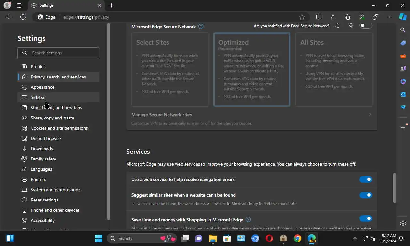Open sidebar Tools briefcase
The image size is (410, 246).
click(x=403, y=56)
